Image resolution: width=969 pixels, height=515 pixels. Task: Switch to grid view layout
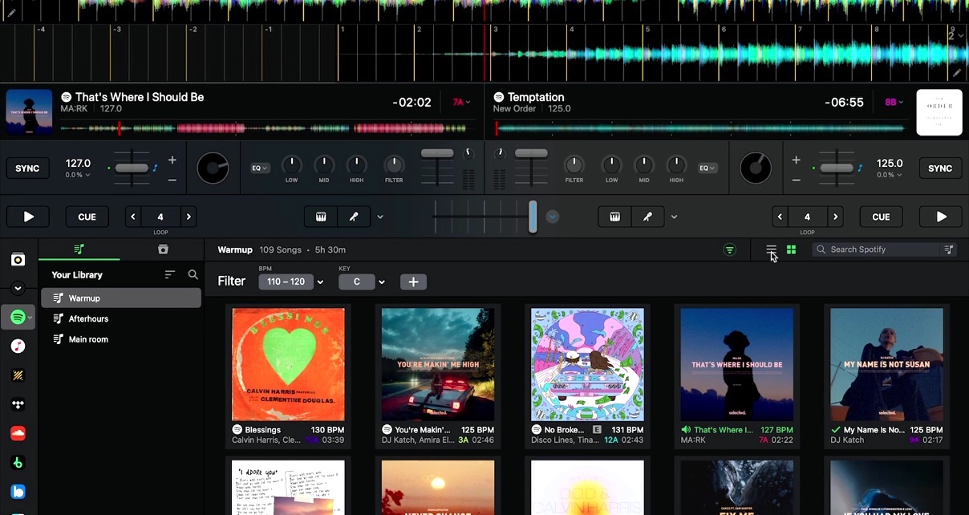point(792,249)
